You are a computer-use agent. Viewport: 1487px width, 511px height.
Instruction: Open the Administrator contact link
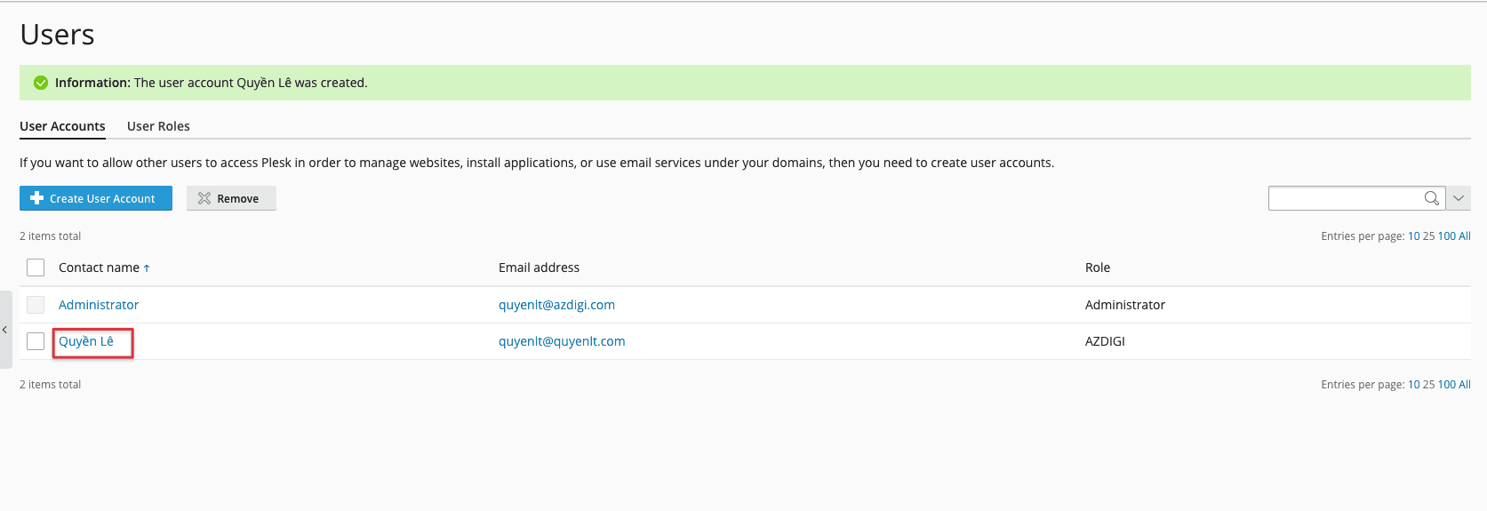tap(99, 305)
